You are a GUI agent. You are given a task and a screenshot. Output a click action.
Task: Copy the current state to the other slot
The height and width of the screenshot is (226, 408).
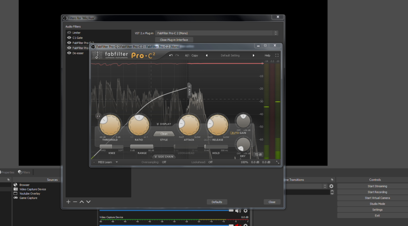[x=194, y=55]
